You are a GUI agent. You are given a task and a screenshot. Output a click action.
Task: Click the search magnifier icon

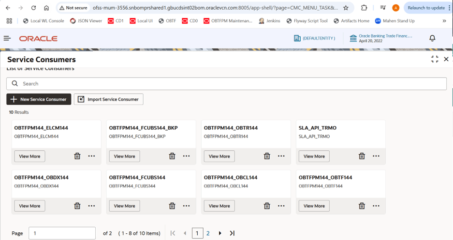point(15,83)
